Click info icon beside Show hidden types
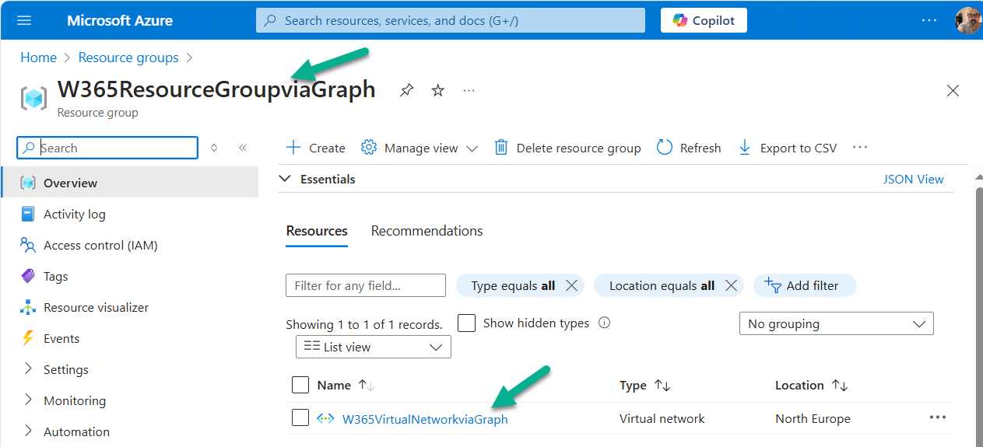The width and height of the screenshot is (983, 447). pos(604,323)
